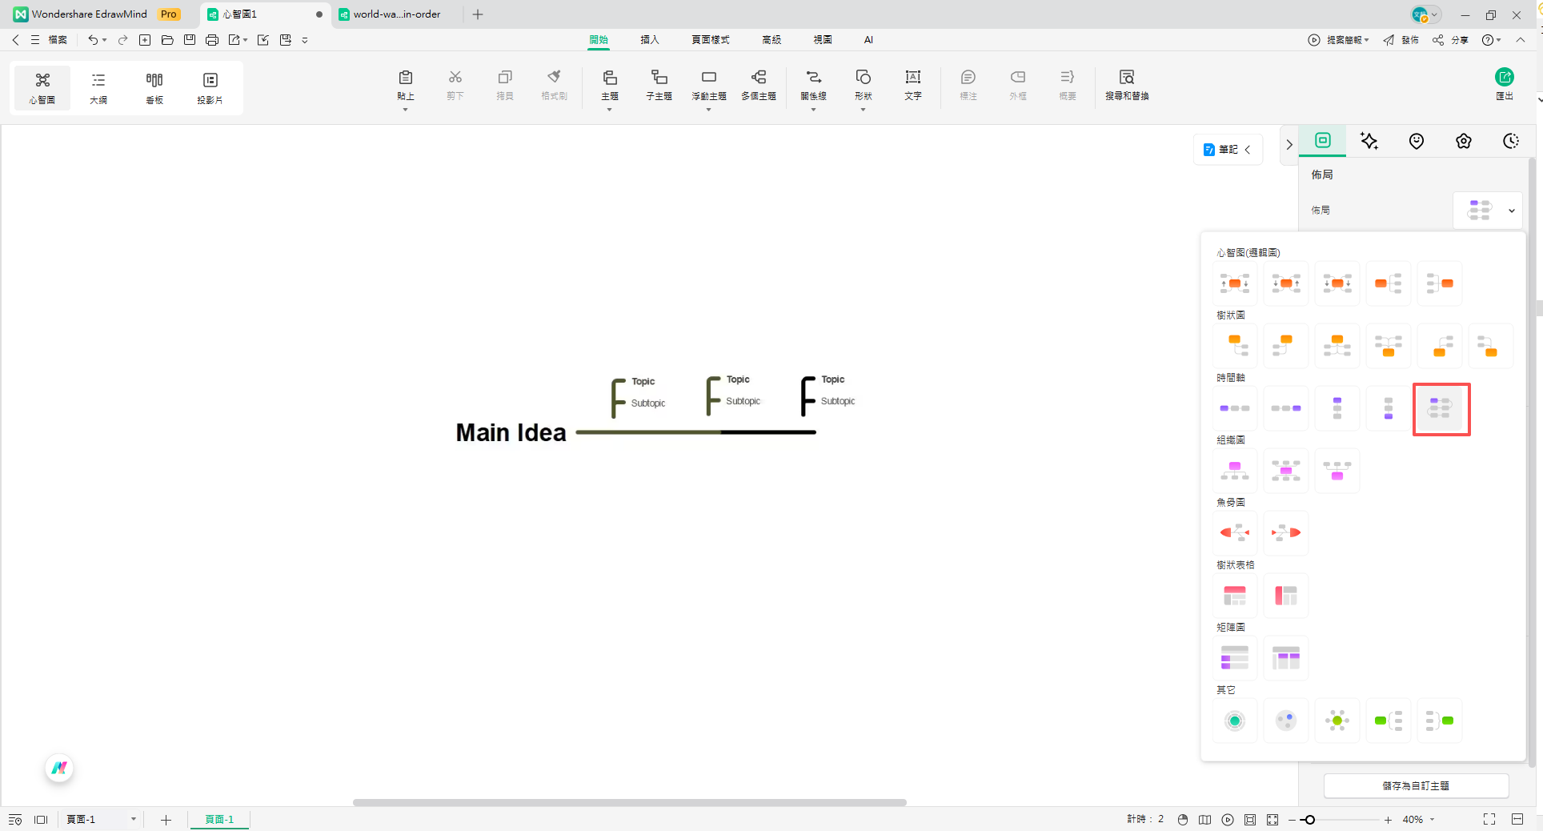The image size is (1543, 831).
Task: Open the AI sparkle panel icon
Action: (1369, 142)
